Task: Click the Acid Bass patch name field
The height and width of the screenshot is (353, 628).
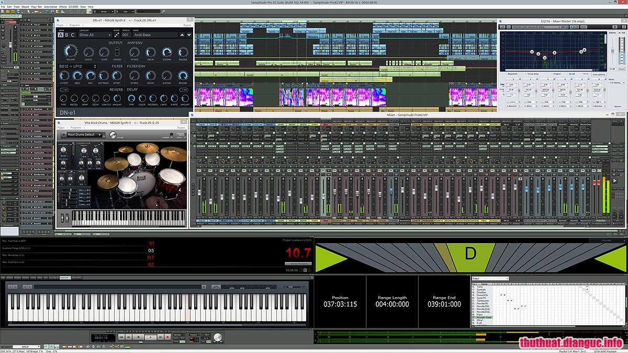Action: 155,35
